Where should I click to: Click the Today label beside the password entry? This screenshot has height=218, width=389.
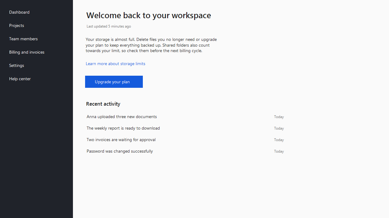[279, 151]
